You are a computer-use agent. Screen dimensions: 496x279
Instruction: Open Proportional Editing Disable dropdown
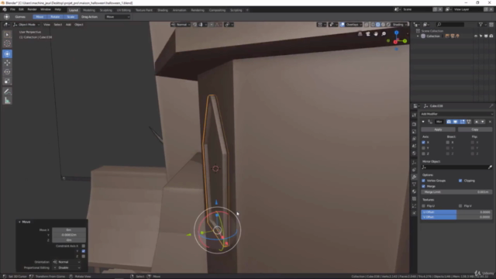coord(67,268)
